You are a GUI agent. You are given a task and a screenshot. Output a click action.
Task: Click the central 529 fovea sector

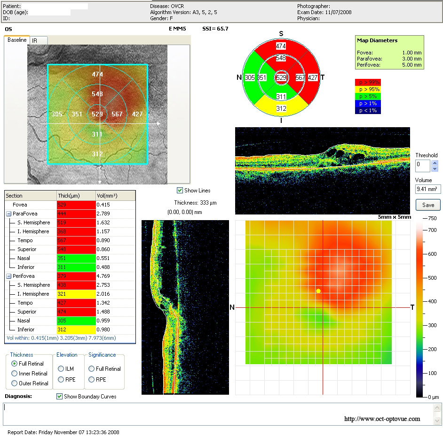tap(281, 77)
